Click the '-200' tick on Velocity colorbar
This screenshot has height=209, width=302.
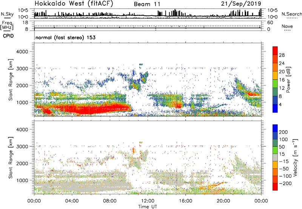tap(285, 183)
